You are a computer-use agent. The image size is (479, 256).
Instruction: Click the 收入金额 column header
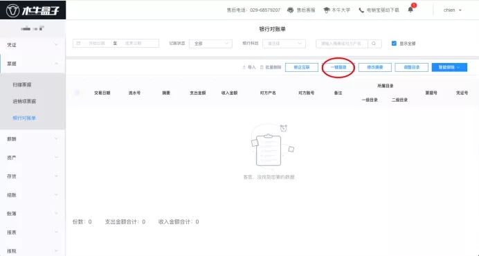point(229,93)
